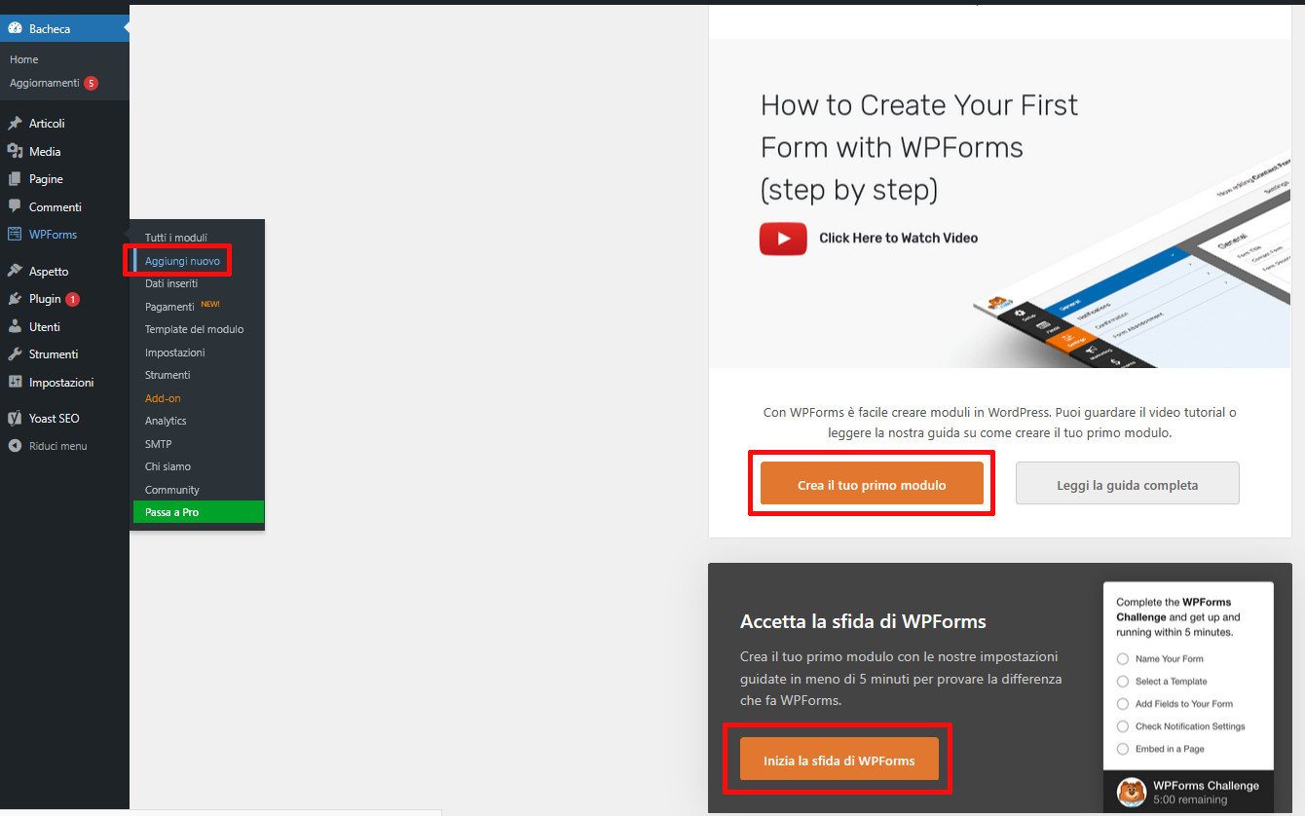Click the red YouTube play icon
The image size is (1305, 816).
click(783, 239)
